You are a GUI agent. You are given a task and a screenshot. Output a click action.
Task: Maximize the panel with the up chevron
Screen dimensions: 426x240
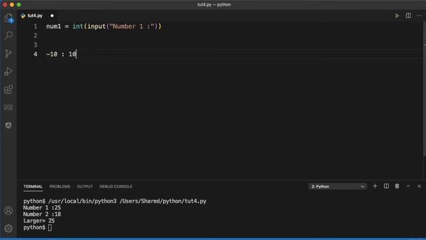pyautogui.click(x=408, y=186)
